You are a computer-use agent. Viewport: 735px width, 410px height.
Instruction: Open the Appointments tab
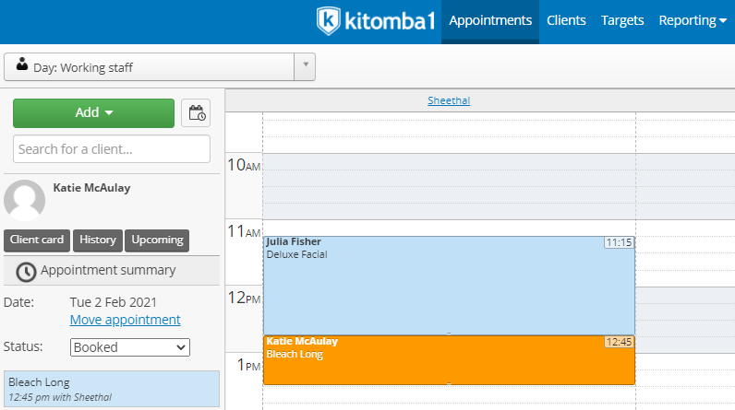click(x=490, y=20)
